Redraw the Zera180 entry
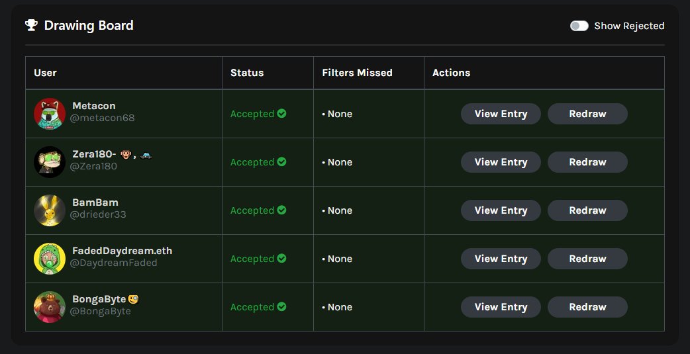Image resolution: width=690 pixels, height=354 pixels. click(x=587, y=162)
